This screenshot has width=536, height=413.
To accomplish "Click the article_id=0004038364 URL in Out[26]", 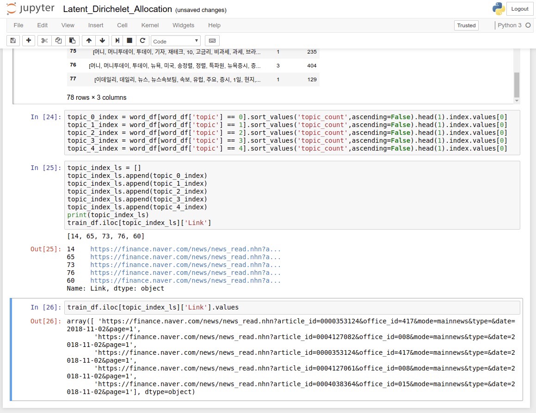I will click(290, 388).
